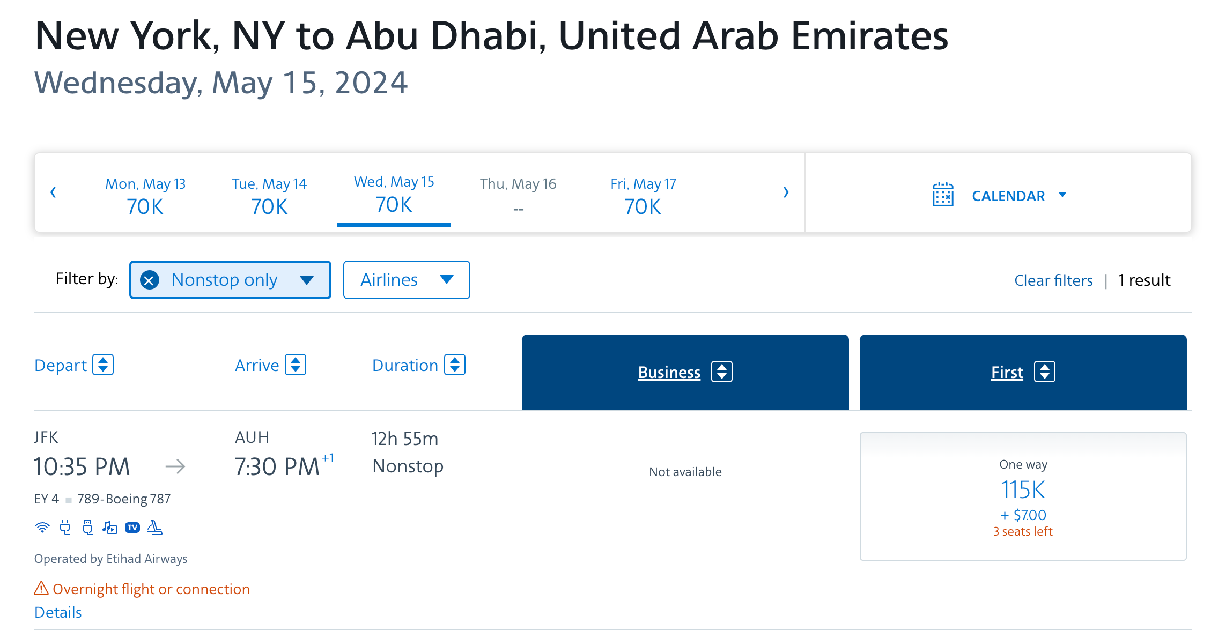
Task: Click the lie-flat seat amenity icon
Action: tap(155, 528)
